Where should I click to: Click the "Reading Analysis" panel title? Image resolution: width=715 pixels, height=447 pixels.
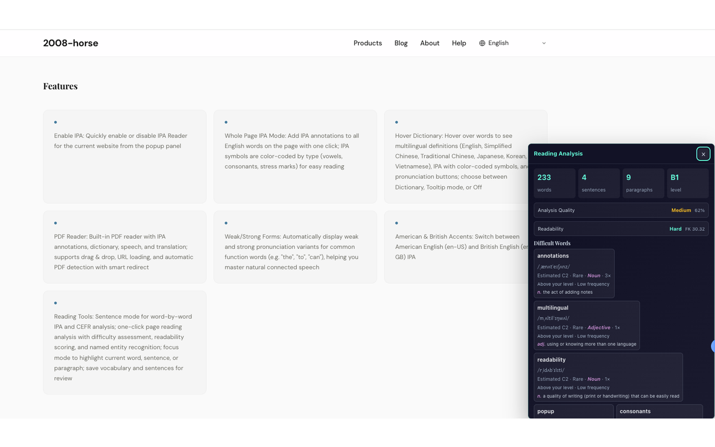pos(558,154)
